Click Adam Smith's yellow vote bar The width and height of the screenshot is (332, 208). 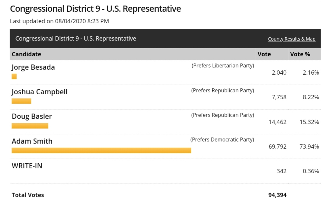pyautogui.click(x=101, y=150)
